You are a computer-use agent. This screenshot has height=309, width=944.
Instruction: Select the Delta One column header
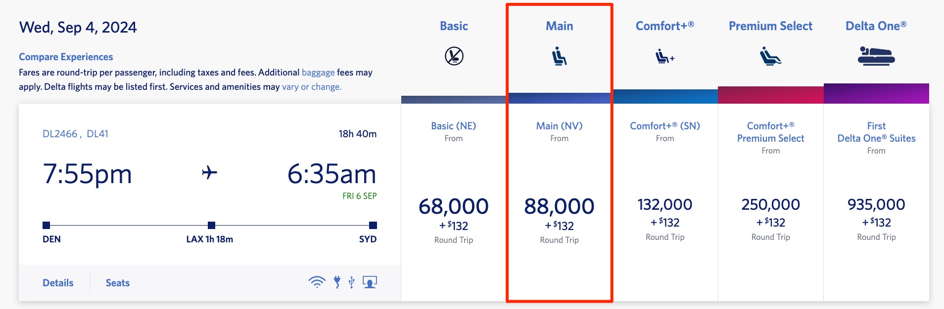[x=876, y=26]
